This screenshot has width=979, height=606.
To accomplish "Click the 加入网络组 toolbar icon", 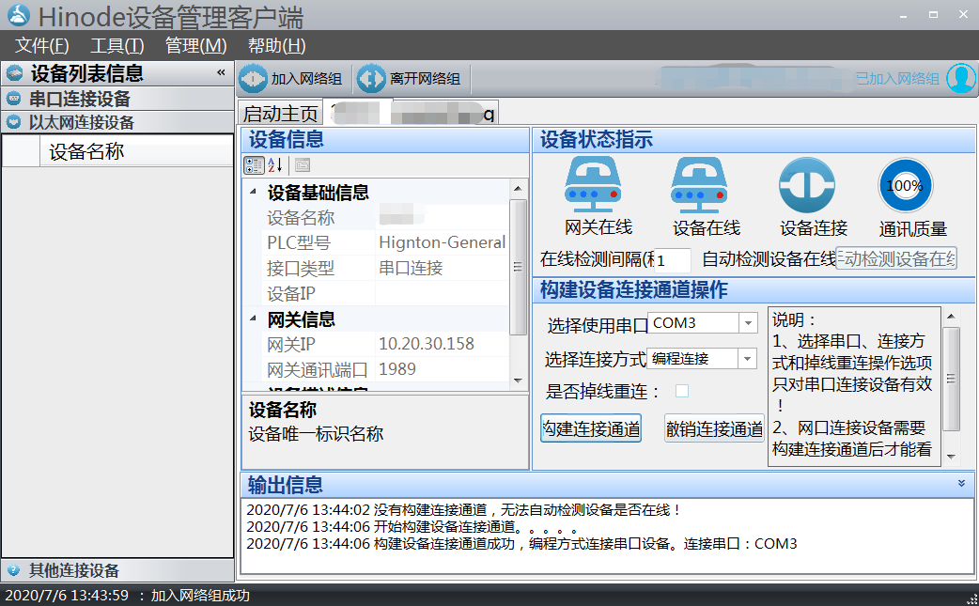I will click(x=252, y=78).
